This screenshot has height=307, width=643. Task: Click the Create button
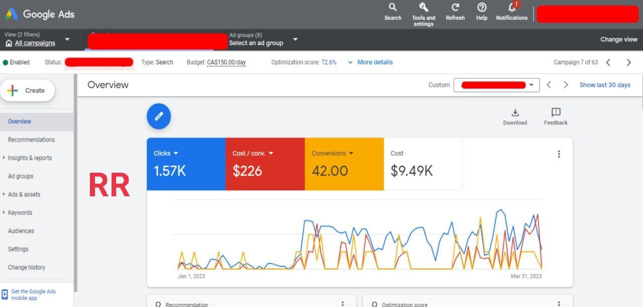pos(28,91)
